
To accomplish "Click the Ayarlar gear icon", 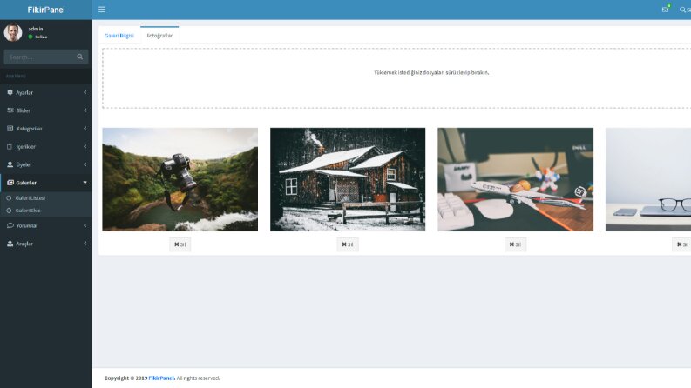I will (x=10, y=92).
